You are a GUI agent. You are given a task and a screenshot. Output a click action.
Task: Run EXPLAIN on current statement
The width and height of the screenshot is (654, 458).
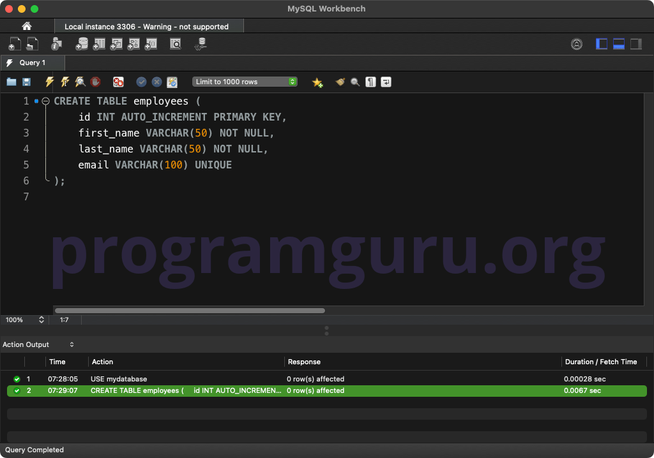tap(80, 82)
